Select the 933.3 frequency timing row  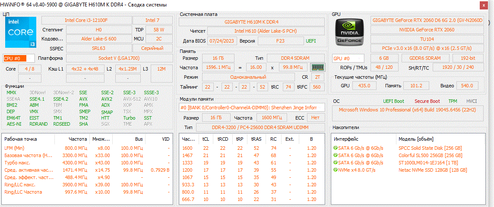(x=251, y=185)
